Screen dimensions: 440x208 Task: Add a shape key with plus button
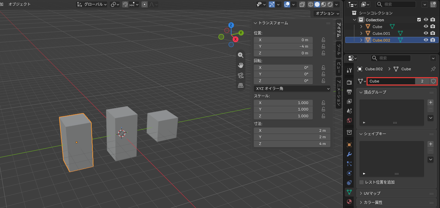[x=431, y=144]
